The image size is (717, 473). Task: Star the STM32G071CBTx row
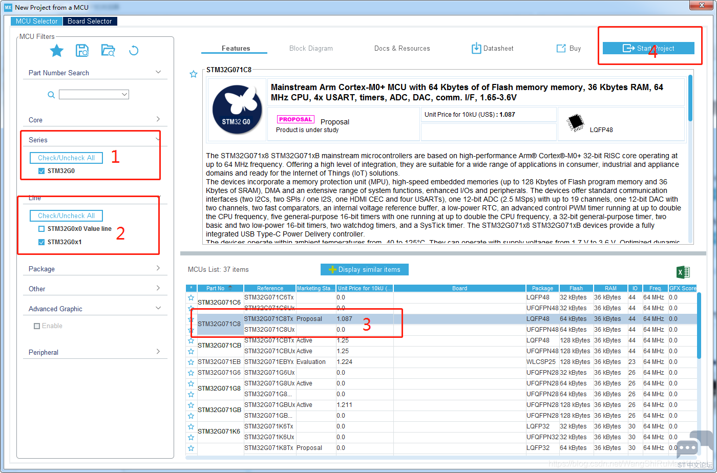tap(191, 340)
